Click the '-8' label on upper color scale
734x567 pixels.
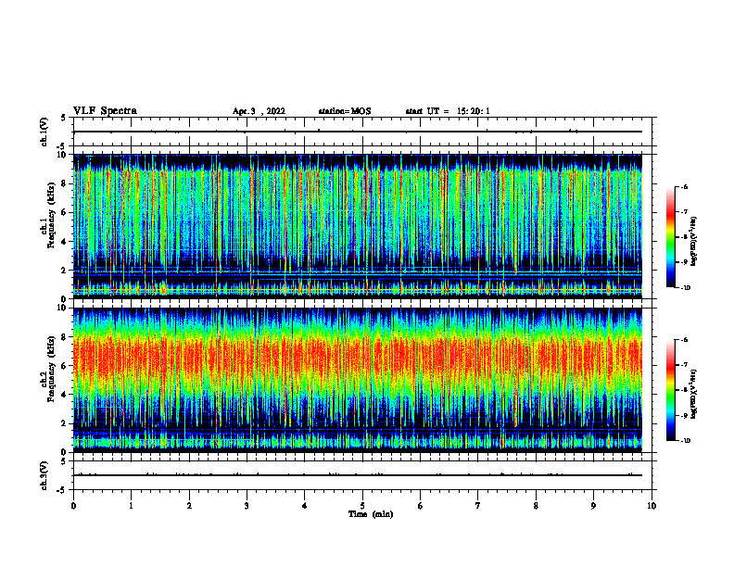(x=684, y=237)
